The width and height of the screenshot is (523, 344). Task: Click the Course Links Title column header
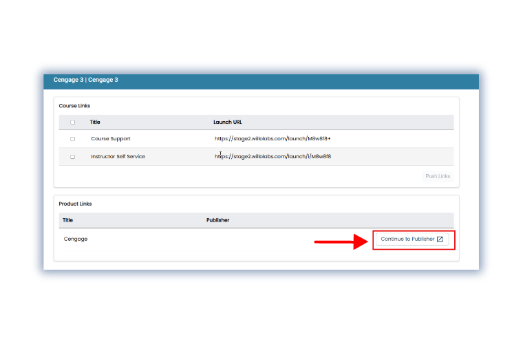[95, 122]
